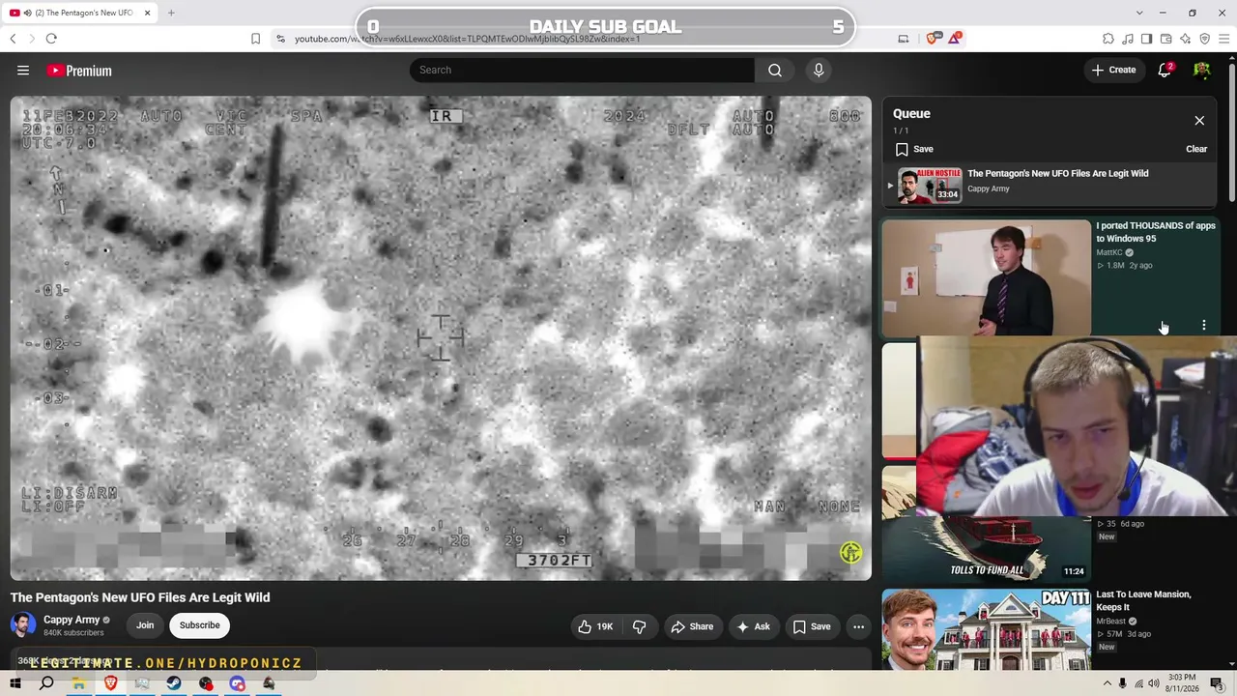Open Brave Shields lion icon
The height and width of the screenshot is (696, 1237).
pyautogui.click(x=933, y=39)
